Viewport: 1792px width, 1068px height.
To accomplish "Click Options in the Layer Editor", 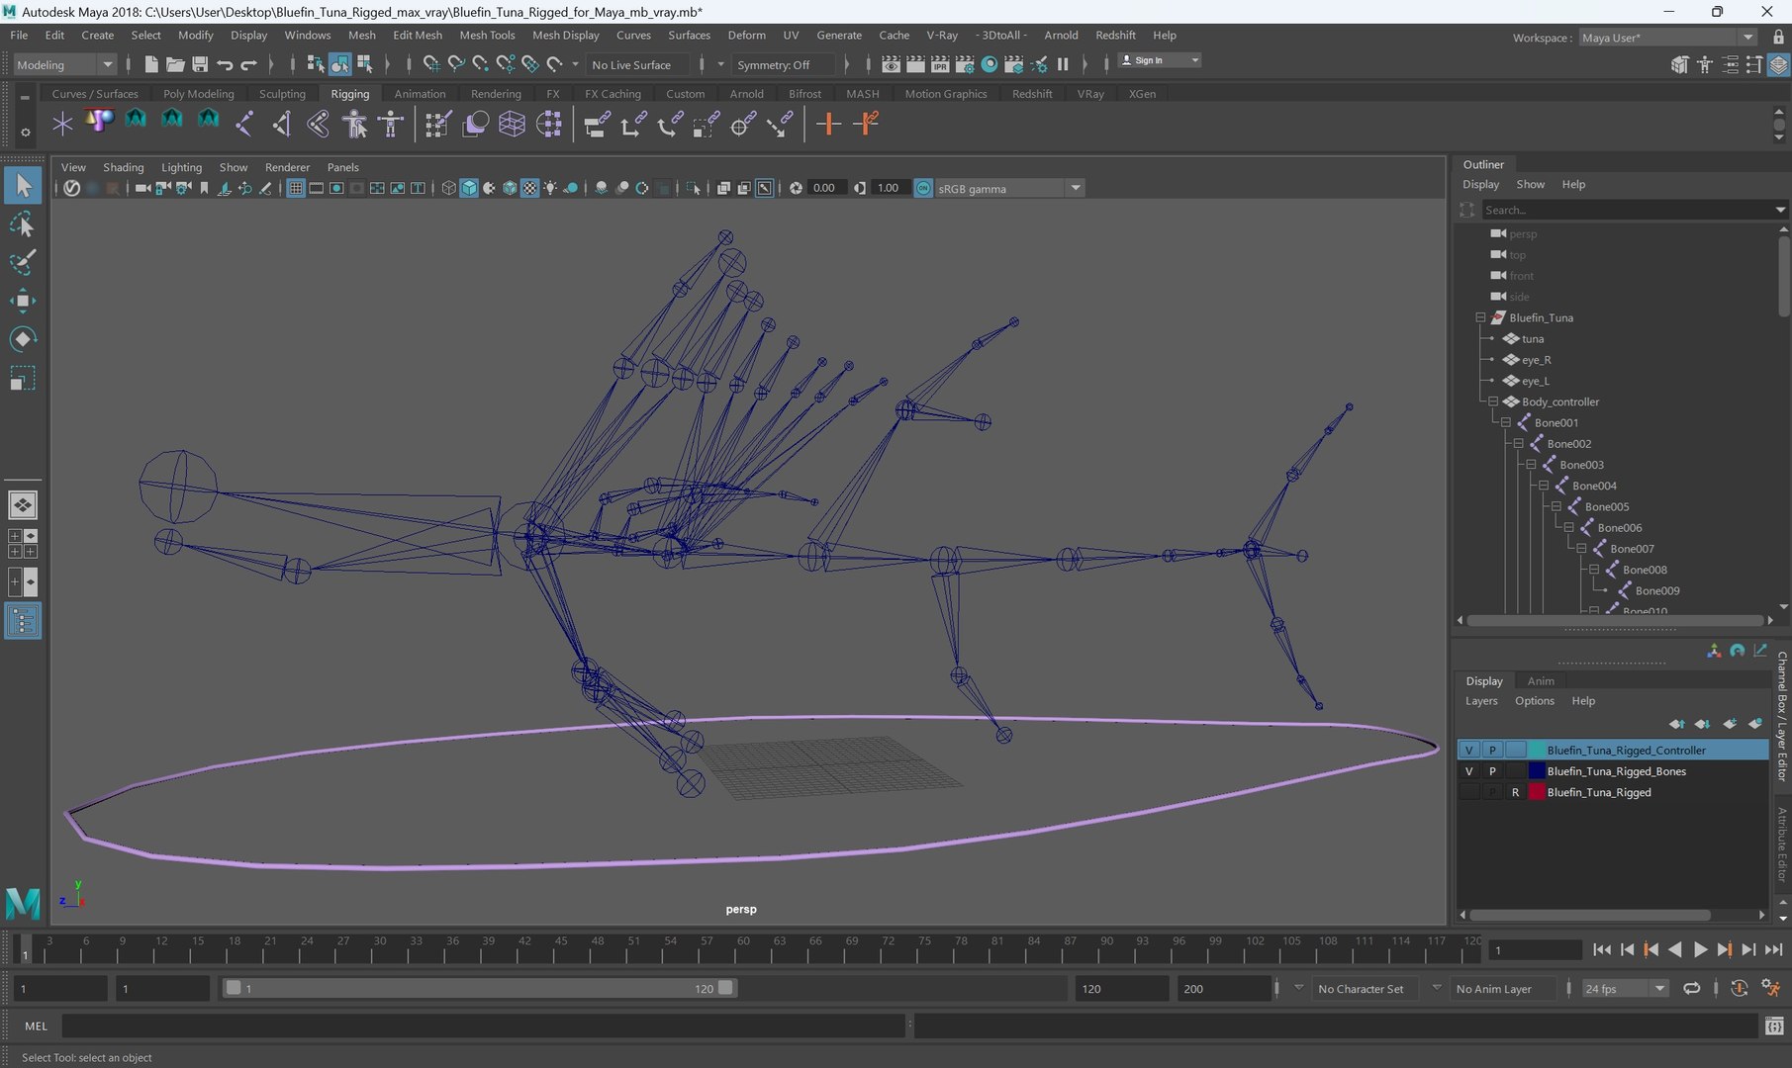I will pos(1534,701).
